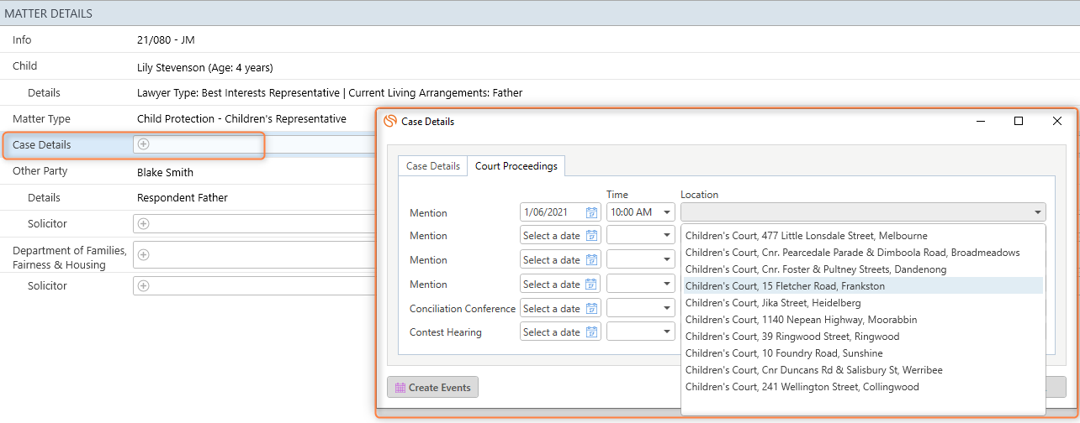
Task: Open the Contest Hearing time dropdown
Action: 667,332
